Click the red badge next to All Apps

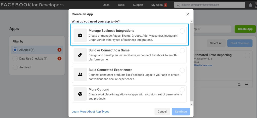point(59,50)
